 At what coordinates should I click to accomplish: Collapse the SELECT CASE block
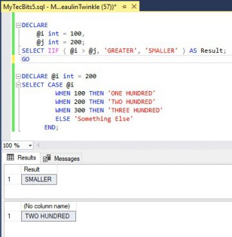pos(18,85)
